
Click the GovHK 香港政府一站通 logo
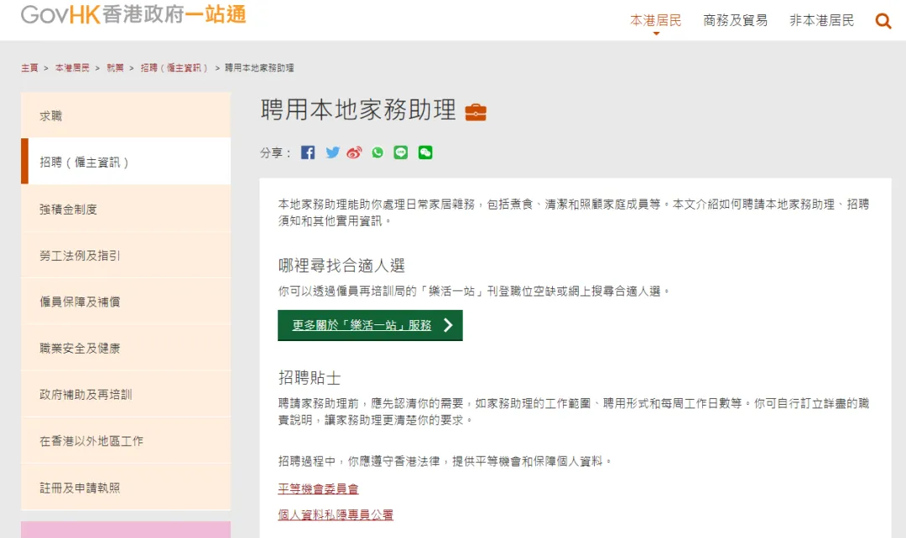coord(133,15)
